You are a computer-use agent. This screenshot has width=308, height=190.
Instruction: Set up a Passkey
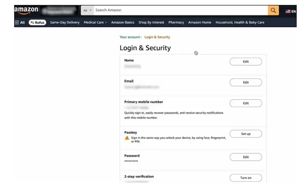[245, 134]
